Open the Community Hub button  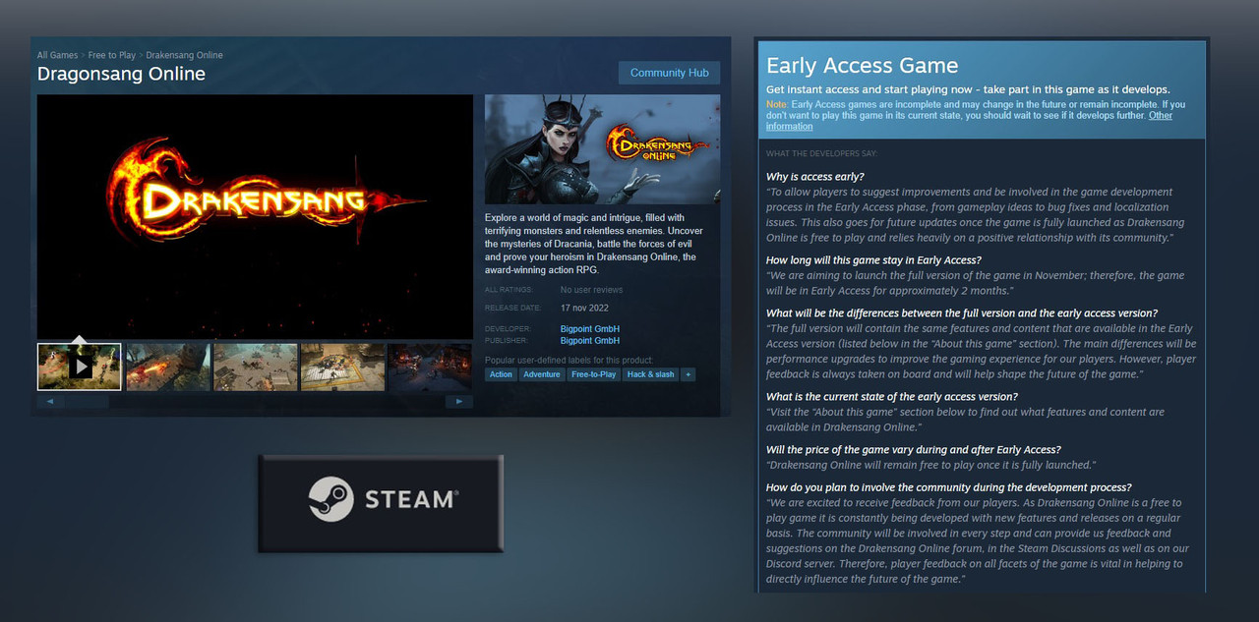pyautogui.click(x=669, y=73)
